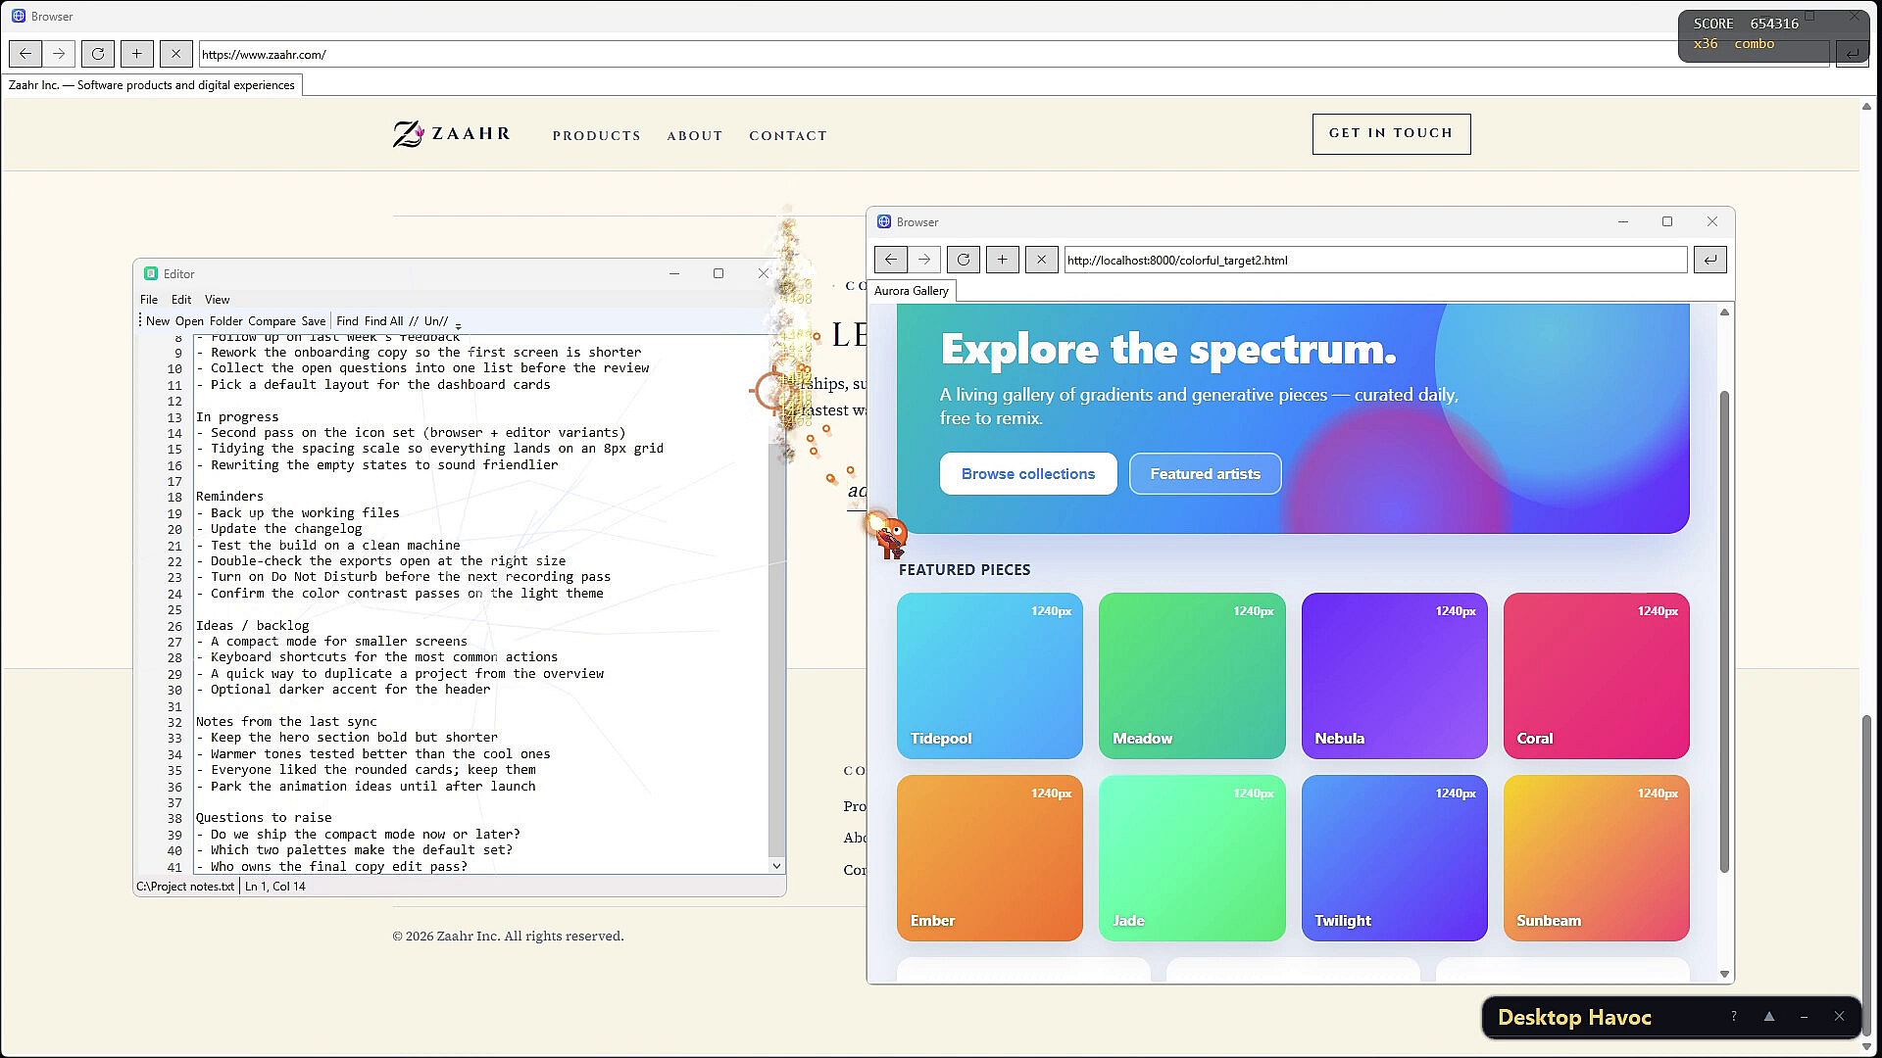Click Find All in Editor toolbar
Image resolution: width=1882 pixels, height=1058 pixels.
pyautogui.click(x=383, y=321)
